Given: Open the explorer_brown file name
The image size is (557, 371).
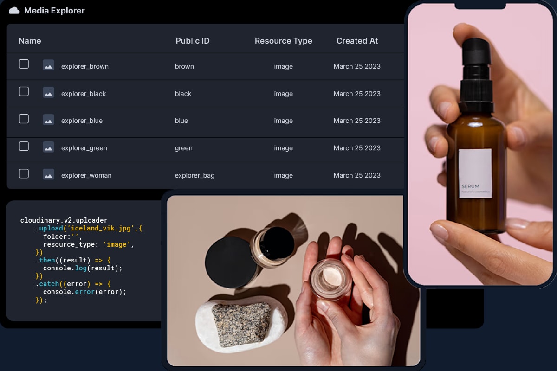Looking at the screenshot, I should click(x=84, y=66).
